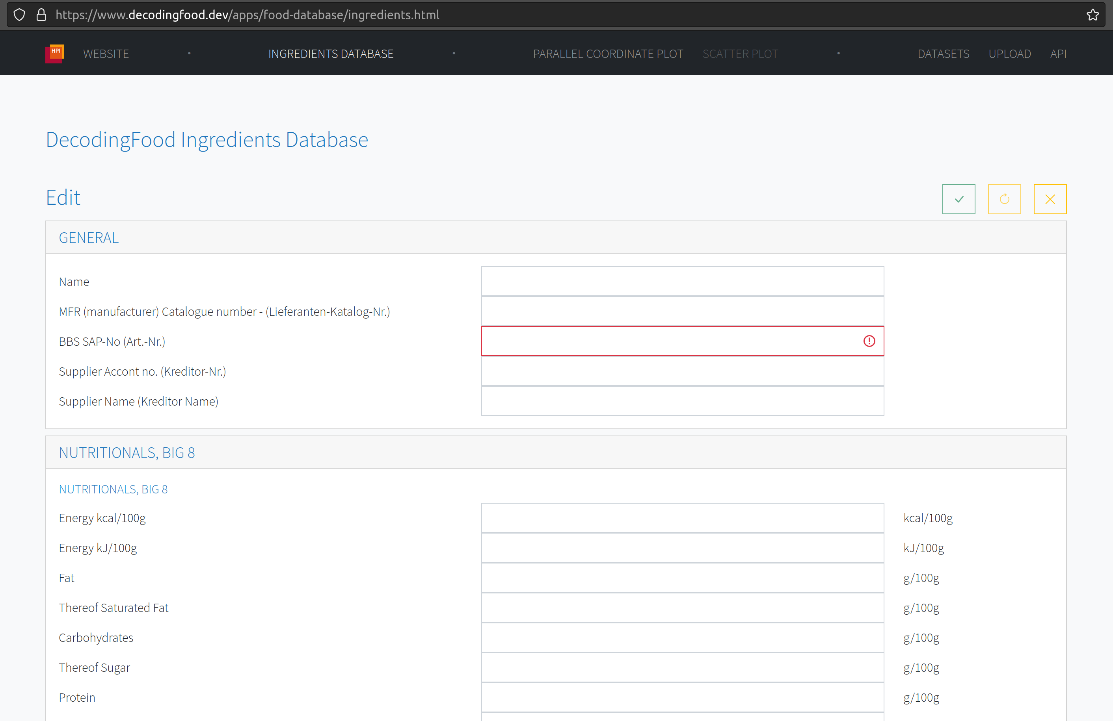
Task: Click the red error icon in BBS SAP-No field
Action: tap(869, 341)
